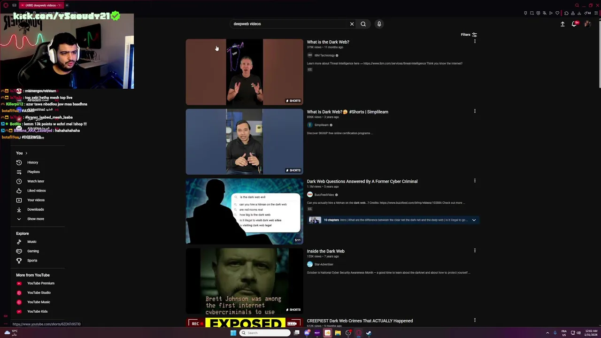
Task: Play the Simplilearn shorts thumbnail
Action: point(244,142)
